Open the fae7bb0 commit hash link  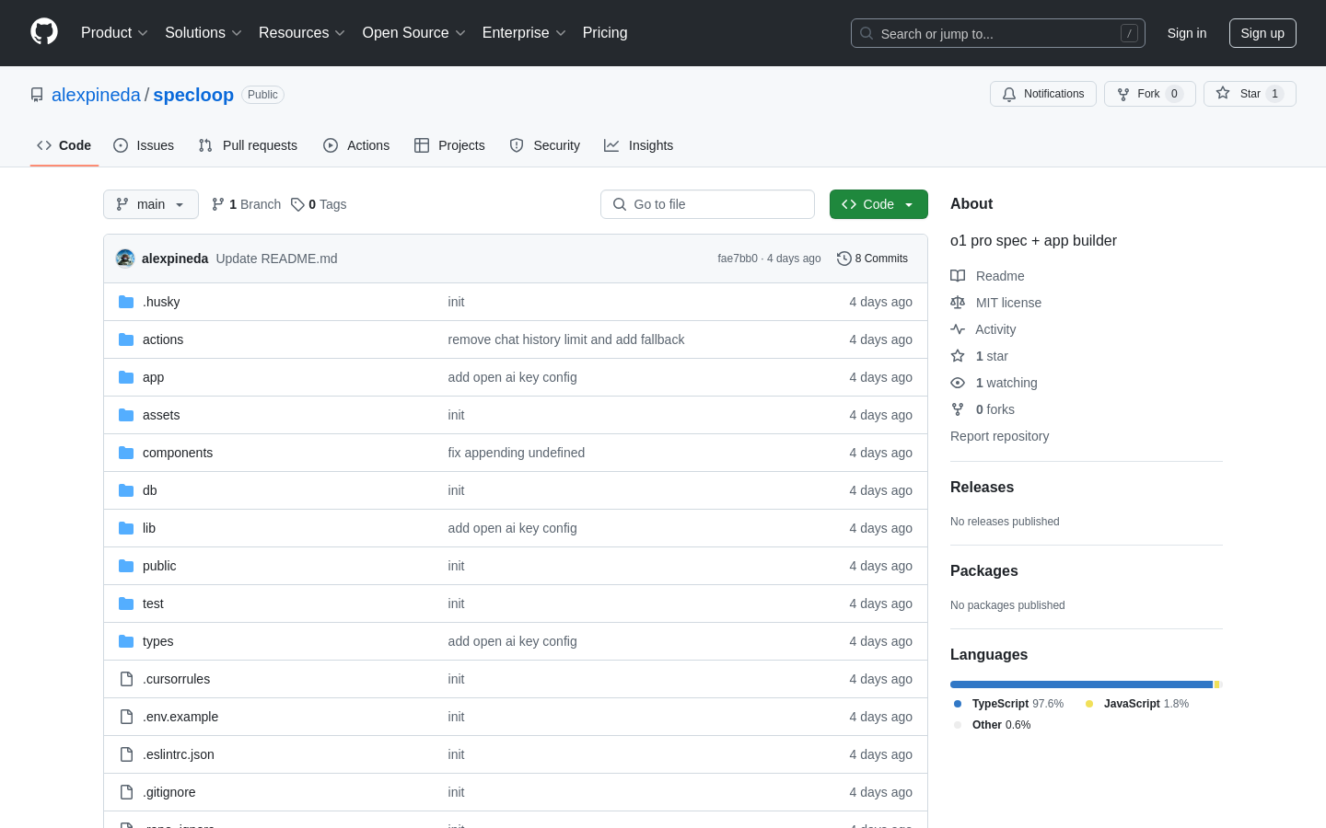(x=738, y=259)
